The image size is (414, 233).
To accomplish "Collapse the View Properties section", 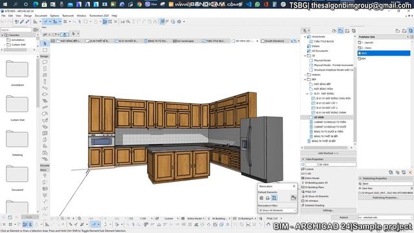I will coord(303,159).
